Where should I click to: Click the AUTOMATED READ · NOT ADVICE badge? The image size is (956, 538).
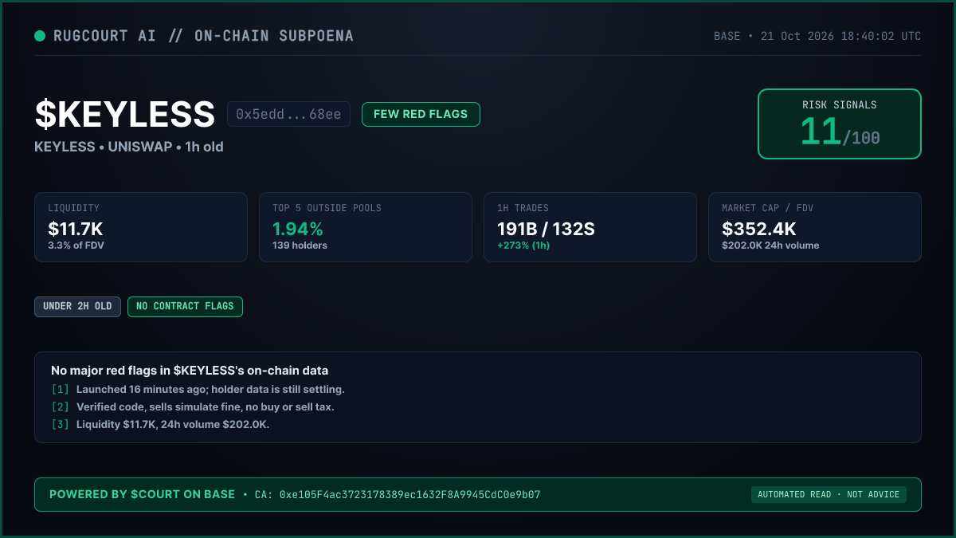pos(829,495)
